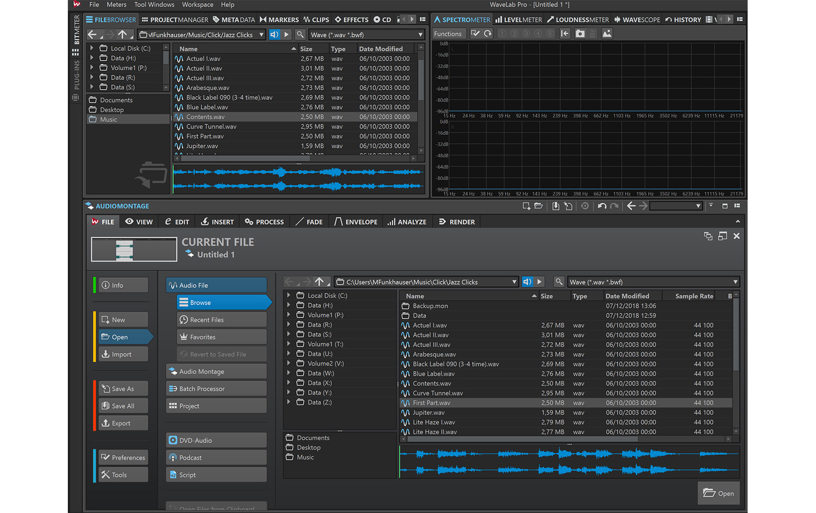The height and width of the screenshot is (513, 816).
Task: Redo the action in Audio Montage
Action: 614,206
